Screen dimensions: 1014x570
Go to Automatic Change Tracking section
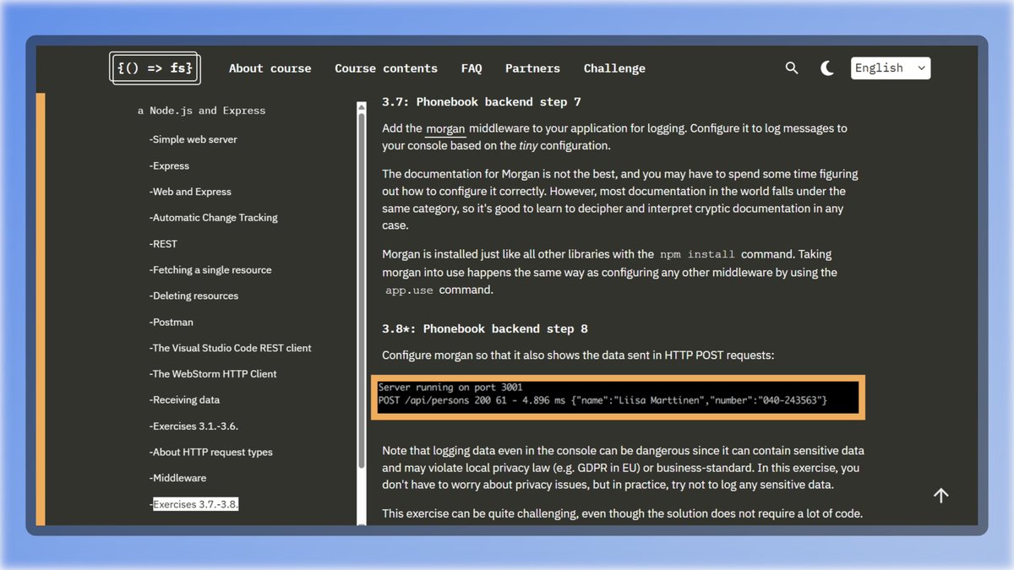[x=214, y=218]
